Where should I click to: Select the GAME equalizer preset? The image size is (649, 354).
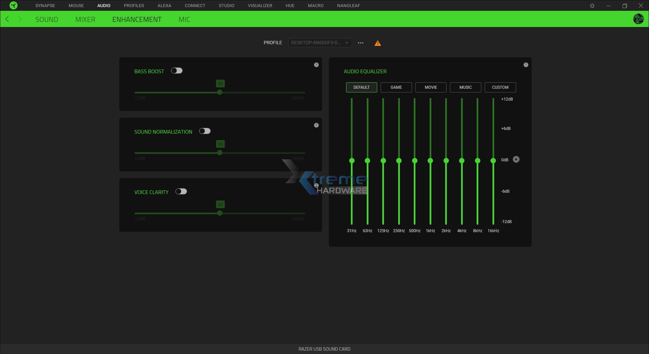click(x=396, y=87)
